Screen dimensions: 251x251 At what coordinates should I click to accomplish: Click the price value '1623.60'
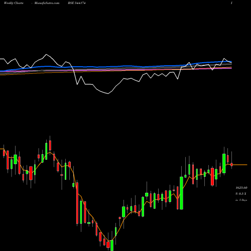(x=241, y=188)
